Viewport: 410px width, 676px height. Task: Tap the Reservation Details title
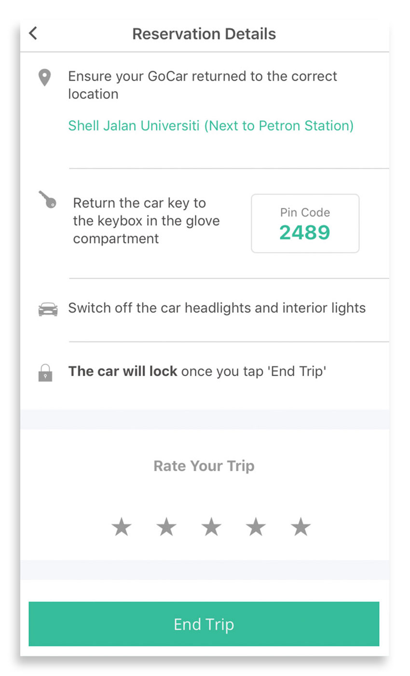[204, 34]
